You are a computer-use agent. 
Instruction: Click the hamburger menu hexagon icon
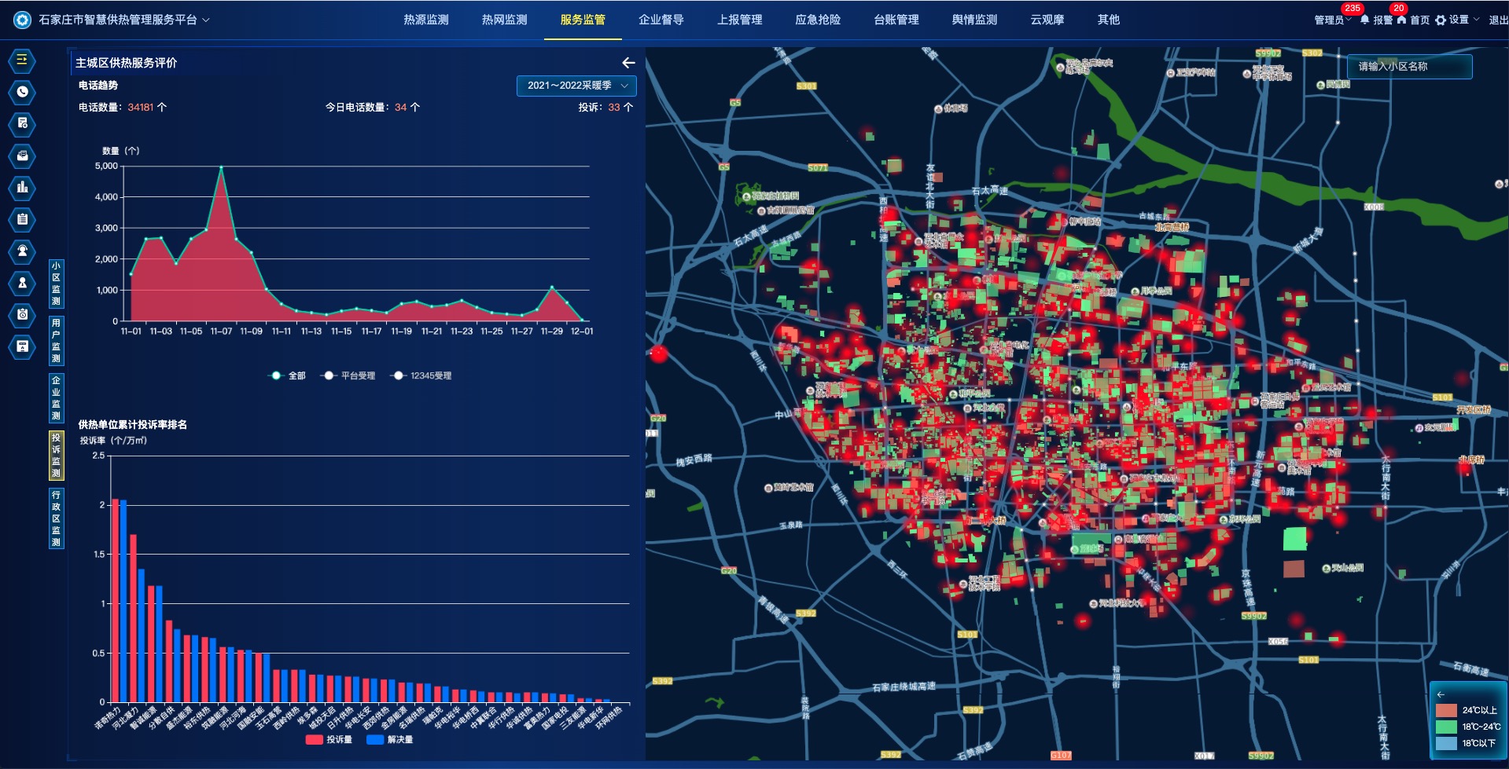pos(22,60)
